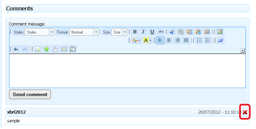Justify the text
This screenshot has width=256, height=129.
click(186, 40)
